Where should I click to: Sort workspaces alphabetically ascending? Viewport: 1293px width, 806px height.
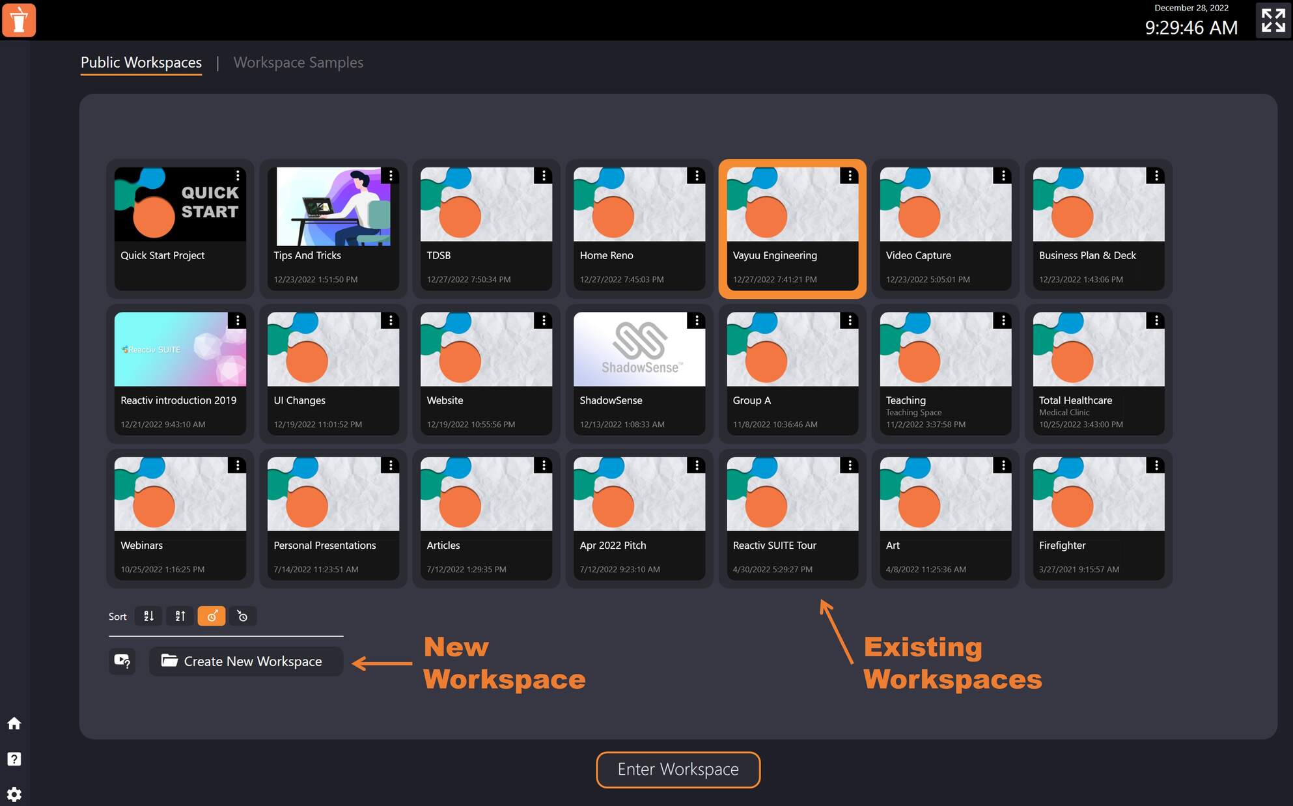point(148,616)
